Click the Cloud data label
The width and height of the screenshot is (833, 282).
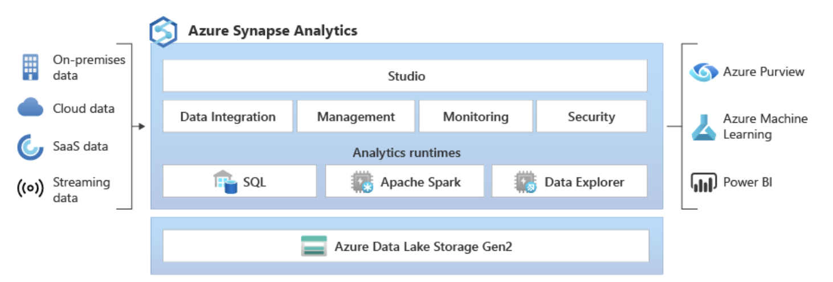84,108
